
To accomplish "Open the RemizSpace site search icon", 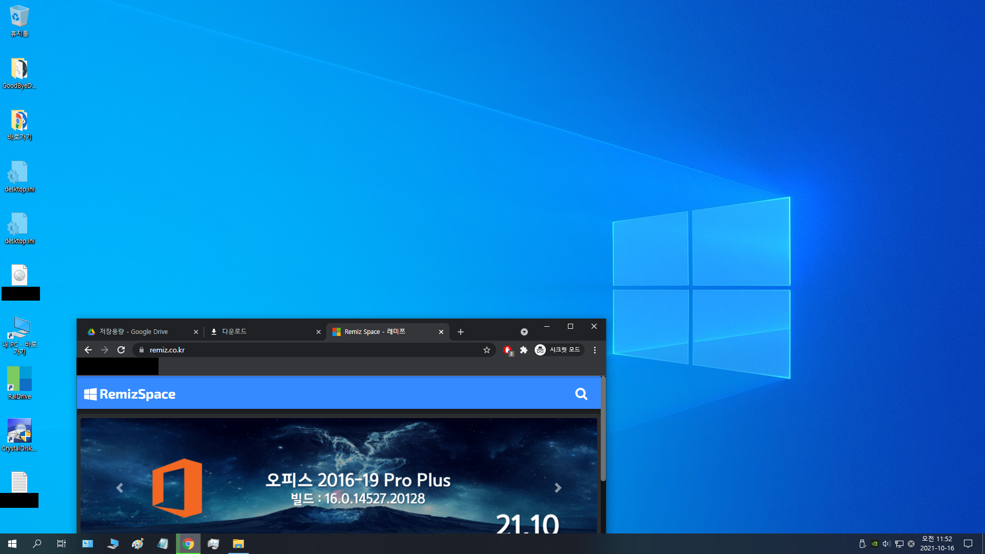I will tap(581, 394).
